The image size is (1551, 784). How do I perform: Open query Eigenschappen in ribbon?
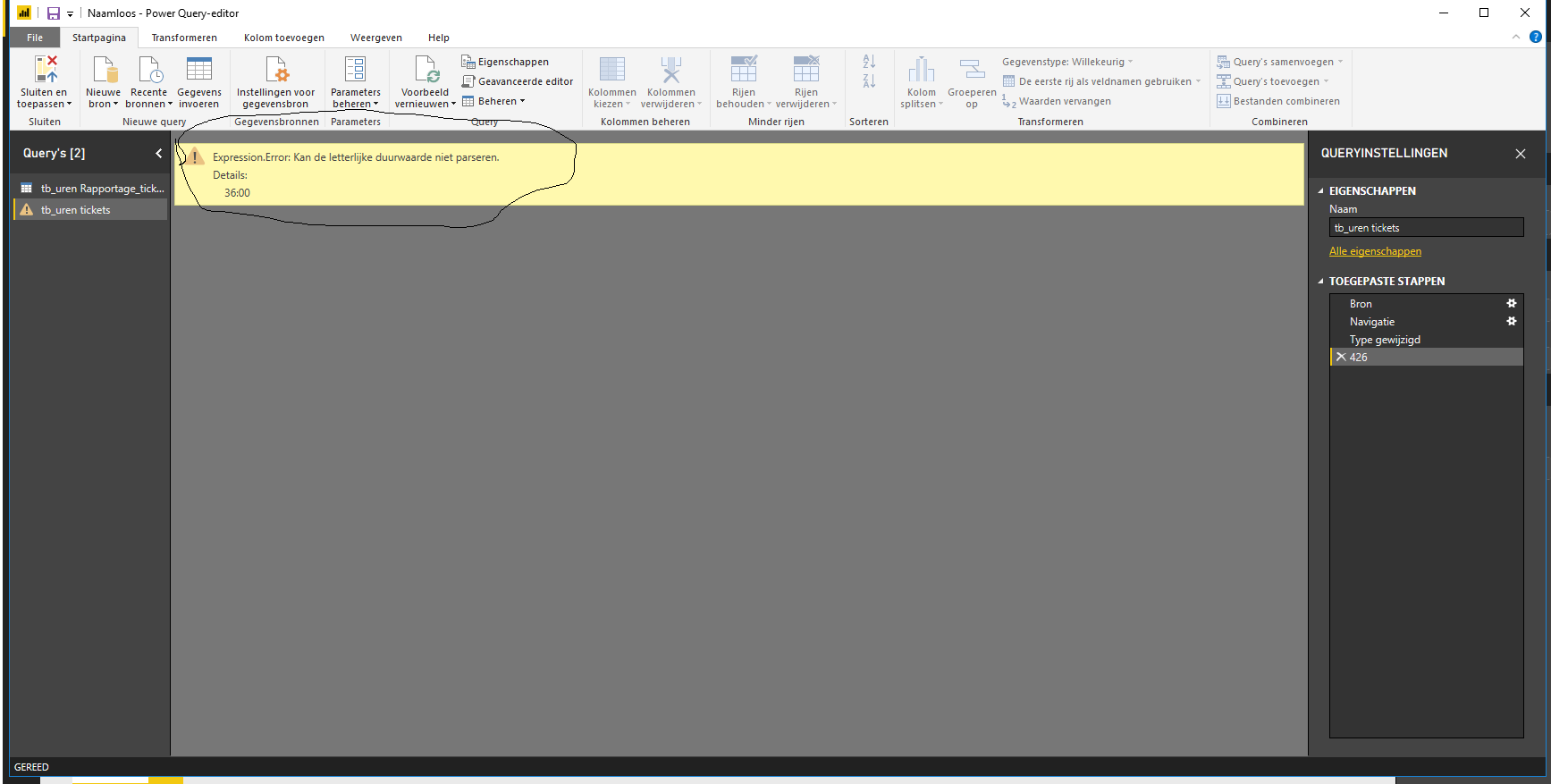(505, 62)
